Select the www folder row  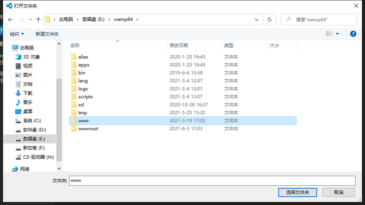coord(183,121)
